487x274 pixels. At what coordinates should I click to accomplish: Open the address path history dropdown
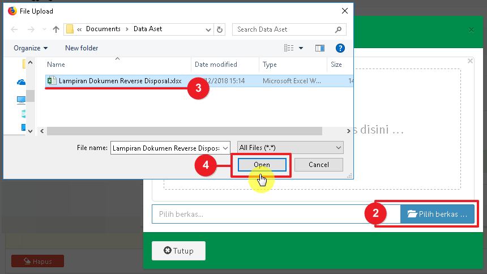208,29
